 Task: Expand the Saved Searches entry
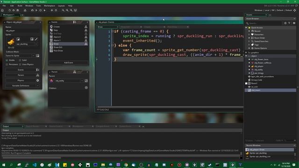coord(249,42)
